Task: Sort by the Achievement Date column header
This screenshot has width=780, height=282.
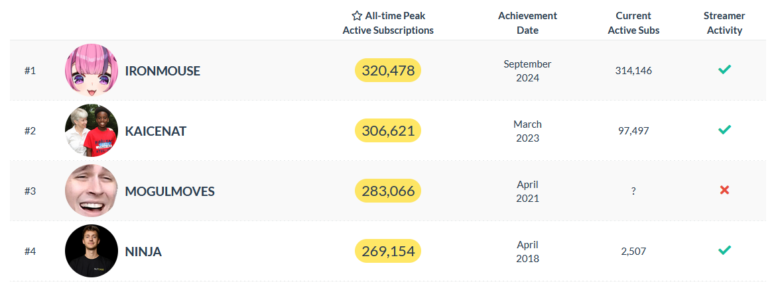Action: 527,23
